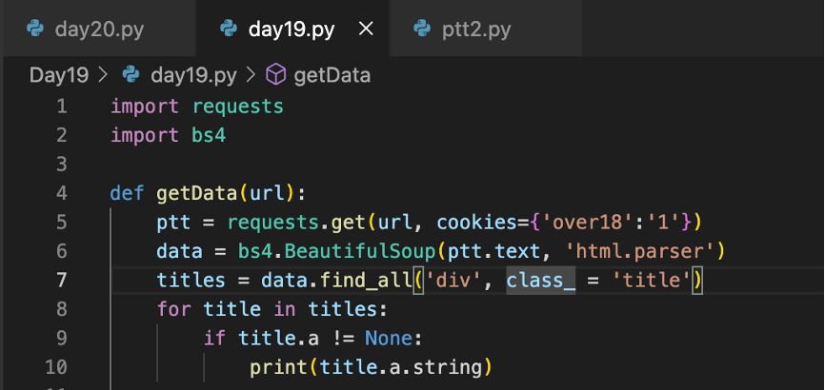Click the Python file icon in breadcrumb
The width and height of the screenshot is (825, 390).
point(131,75)
